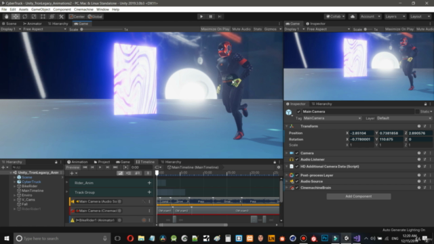Open the Account dropdown
The image size is (434, 244).
click(370, 16)
